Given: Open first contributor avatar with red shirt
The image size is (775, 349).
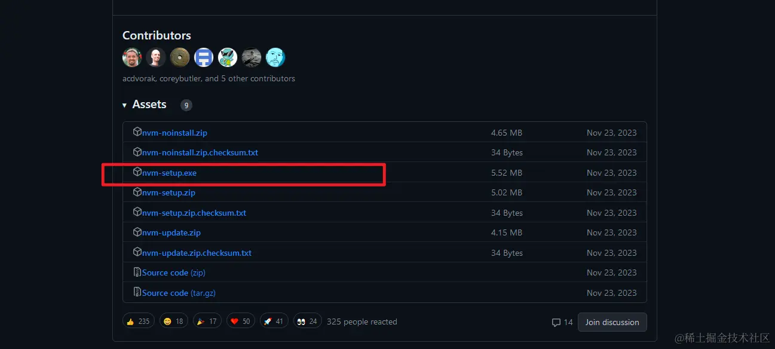Looking at the screenshot, I should (132, 57).
